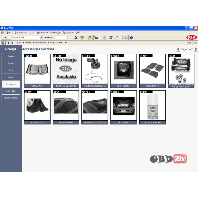Click the printer toolbar icon
This screenshot has width=198, height=198.
pos(125,38)
